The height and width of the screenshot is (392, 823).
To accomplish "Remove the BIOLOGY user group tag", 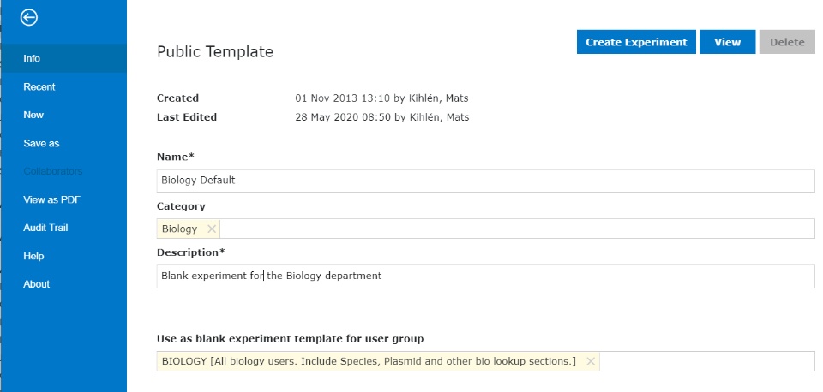I will pos(591,361).
